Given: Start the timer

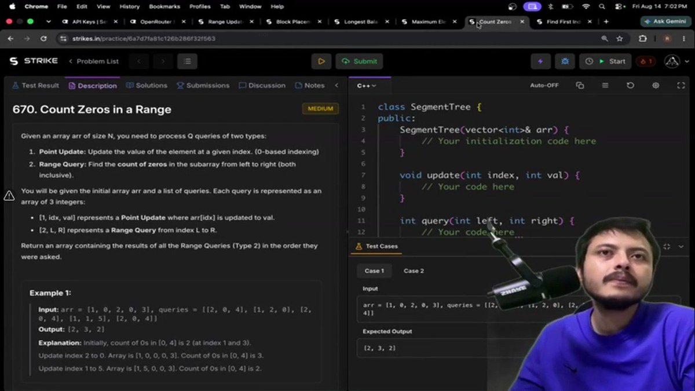Looking at the screenshot, I should pos(606,61).
